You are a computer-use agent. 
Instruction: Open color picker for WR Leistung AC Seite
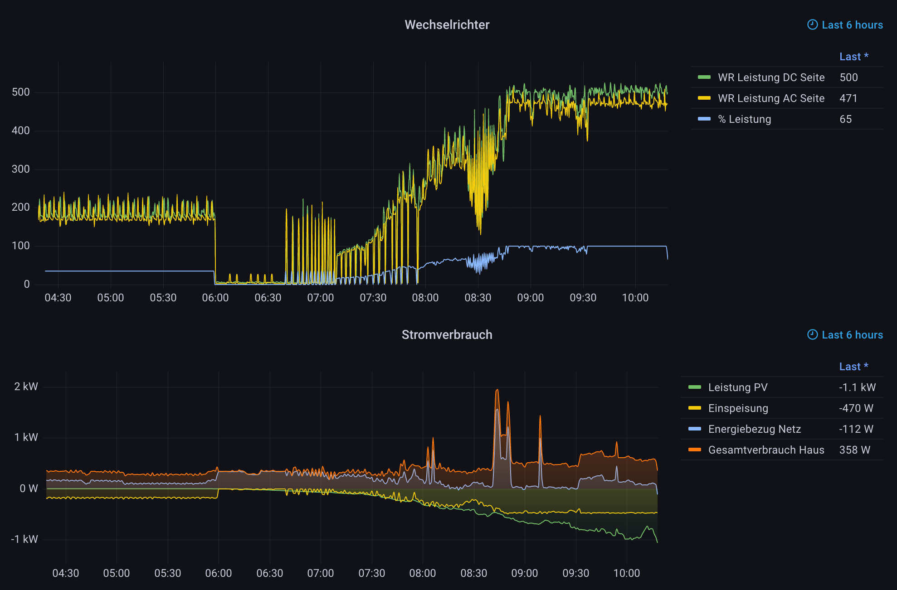tap(704, 98)
